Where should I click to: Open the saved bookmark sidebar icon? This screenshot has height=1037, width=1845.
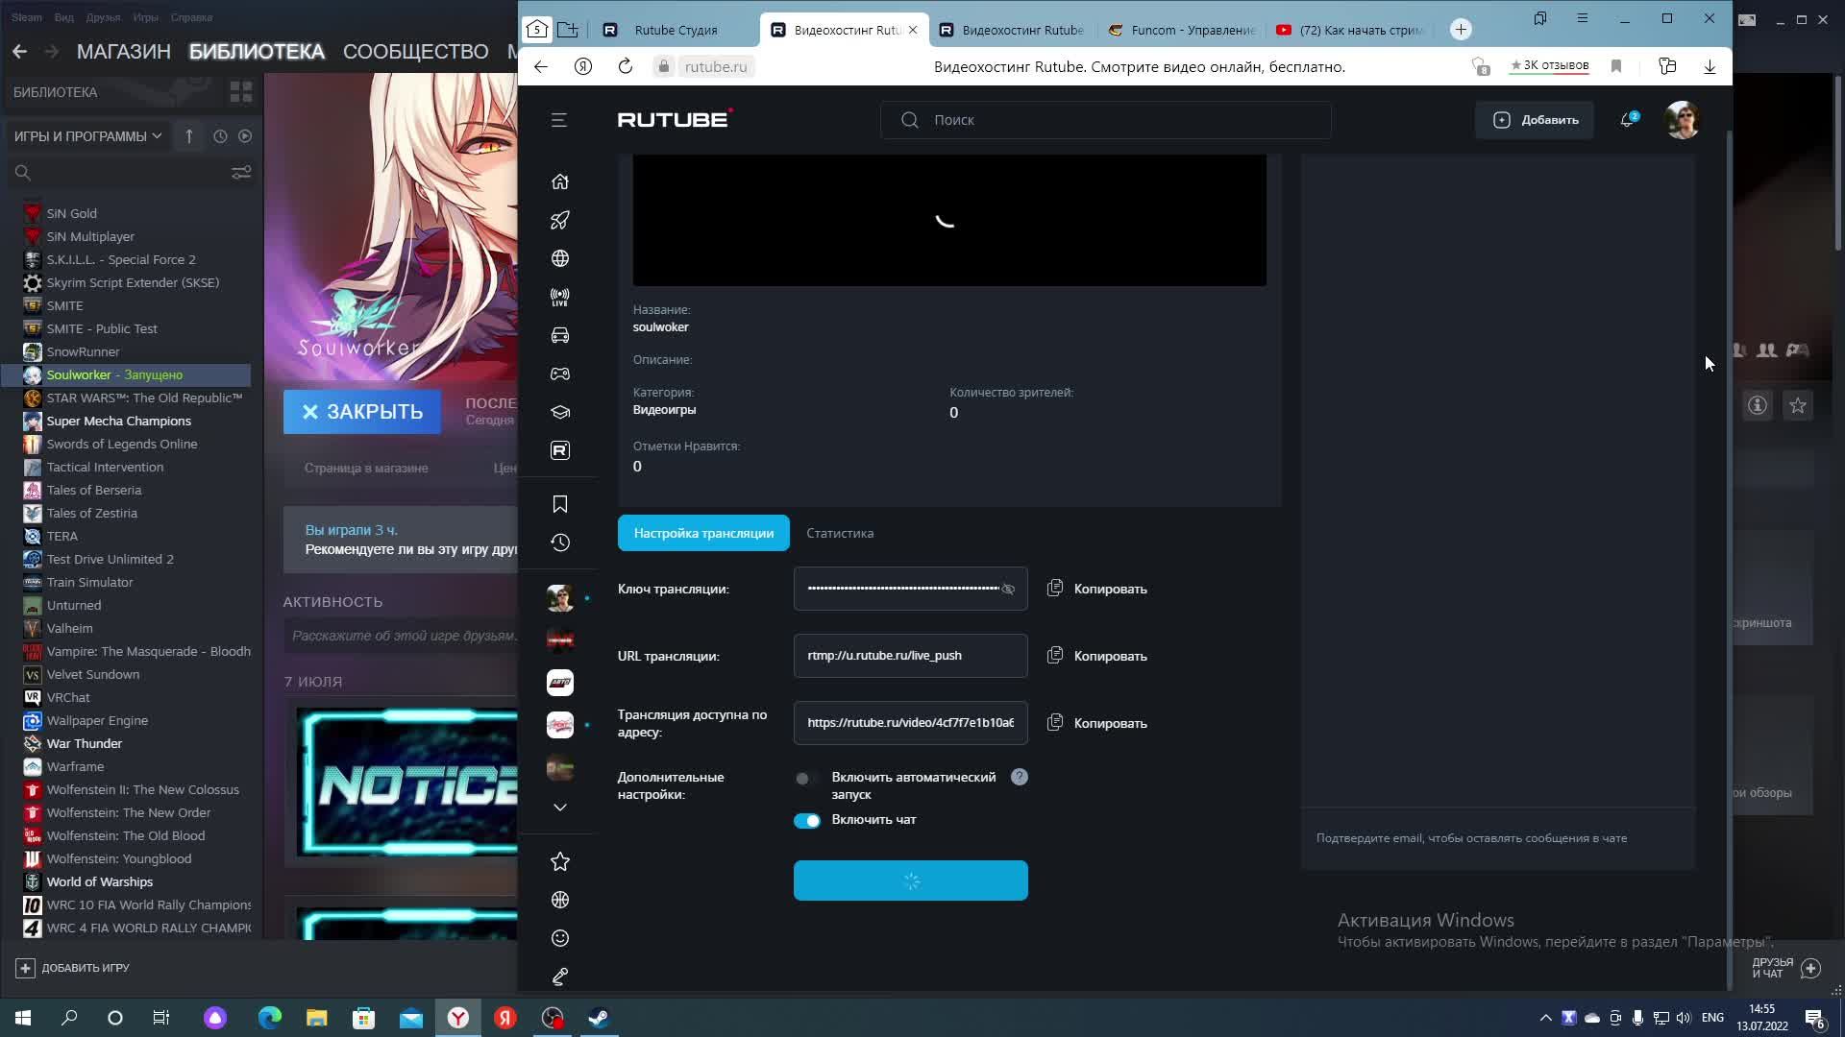pos(560,504)
